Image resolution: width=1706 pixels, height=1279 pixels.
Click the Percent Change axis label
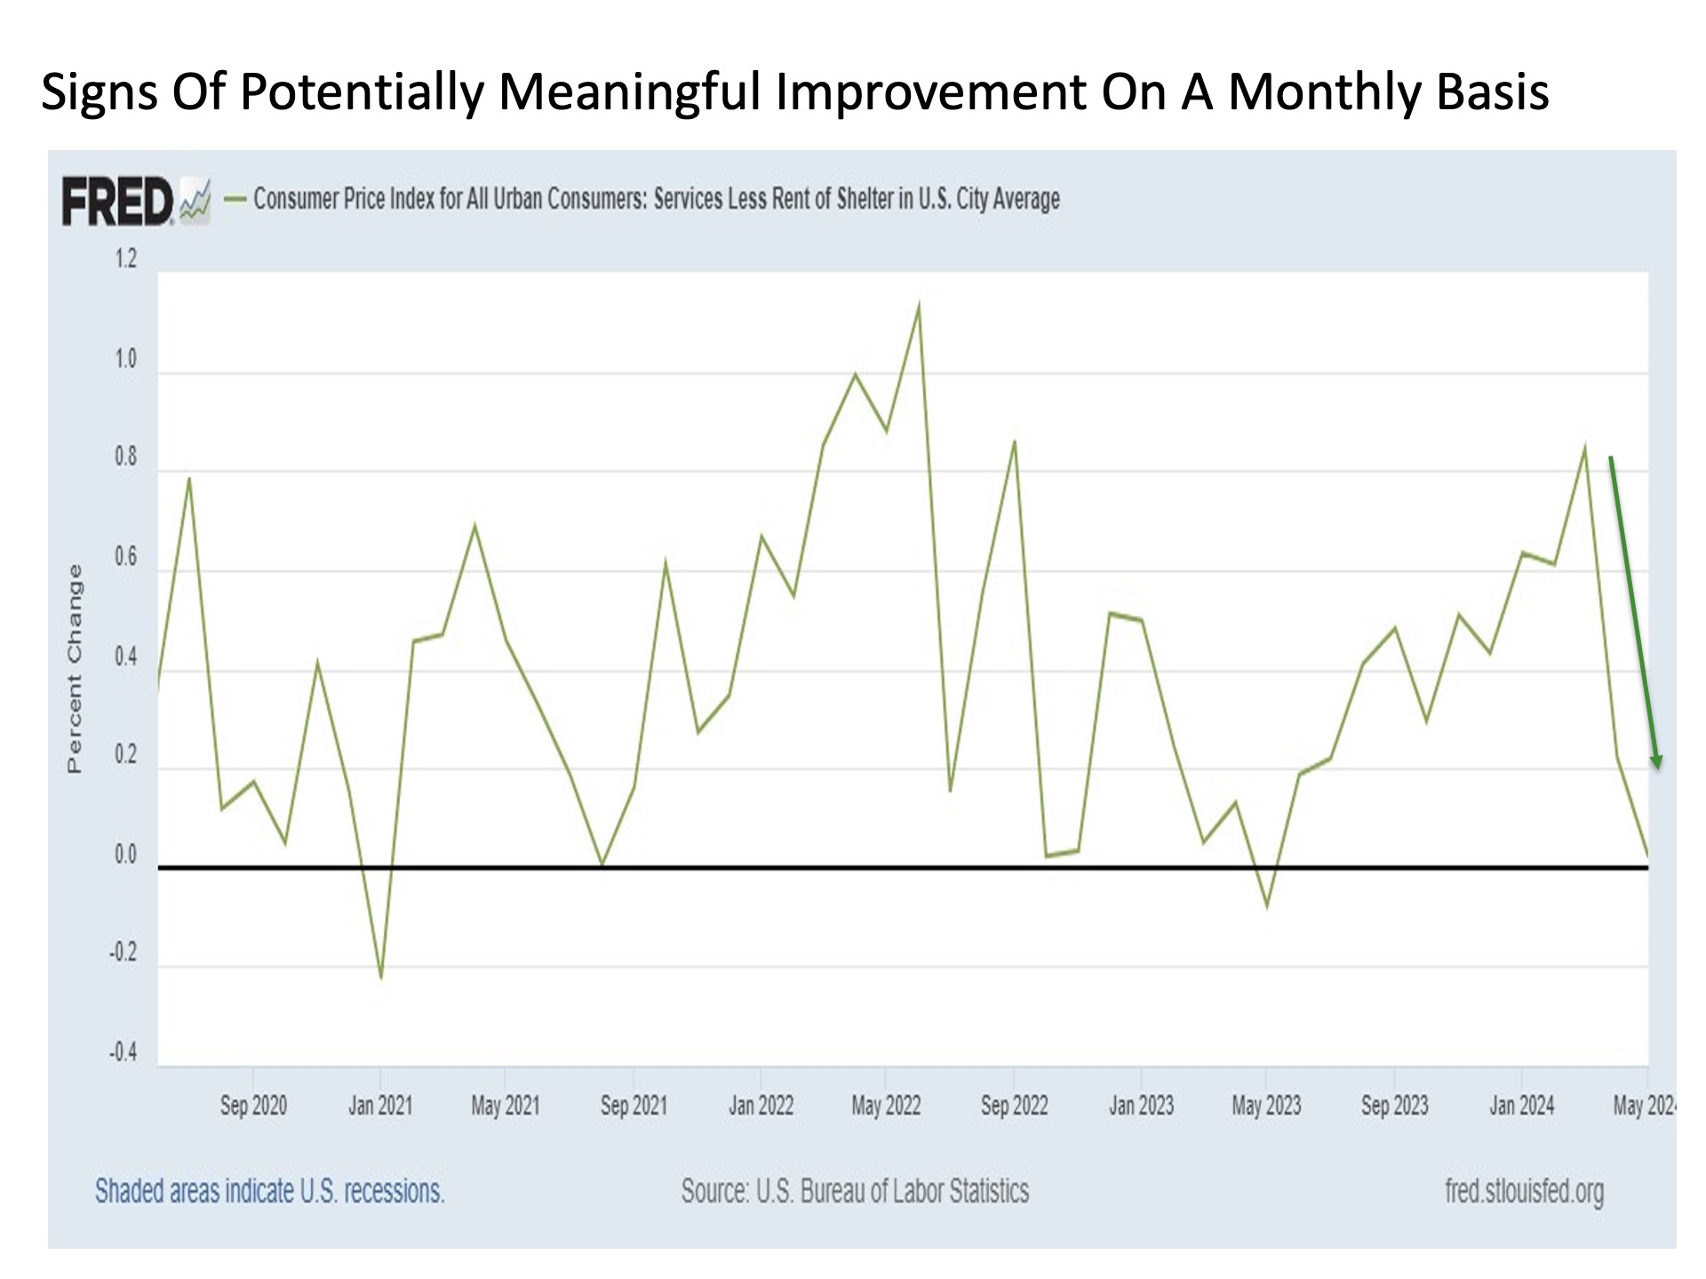75,668
